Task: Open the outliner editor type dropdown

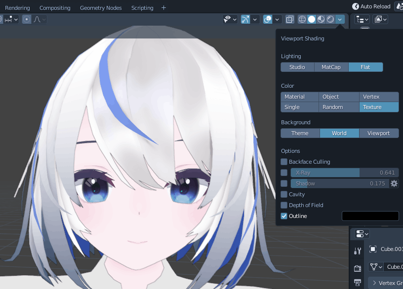Action: point(363,19)
